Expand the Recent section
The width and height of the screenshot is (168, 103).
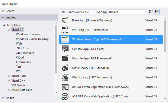pyautogui.click(x=3, y=11)
